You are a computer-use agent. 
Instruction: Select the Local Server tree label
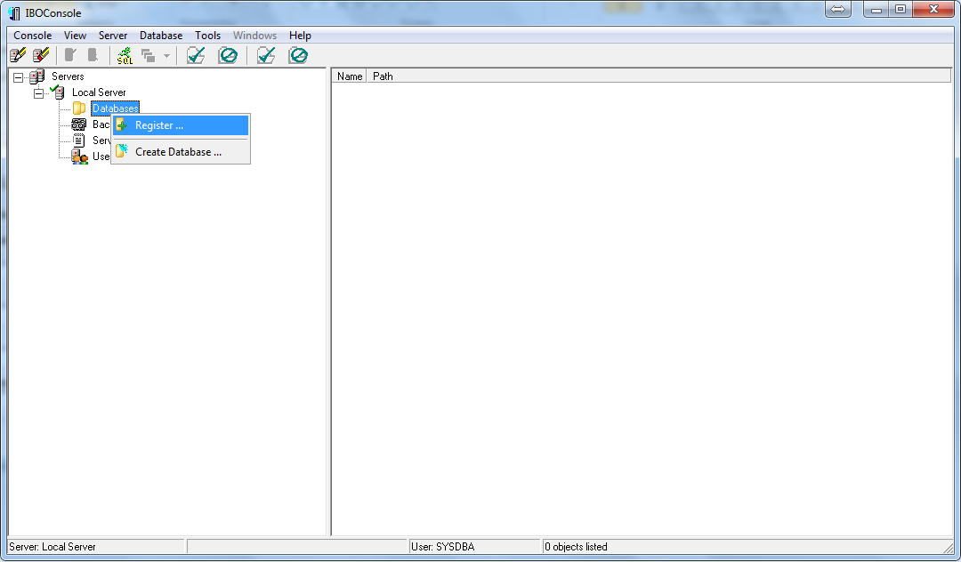(x=99, y=92)
